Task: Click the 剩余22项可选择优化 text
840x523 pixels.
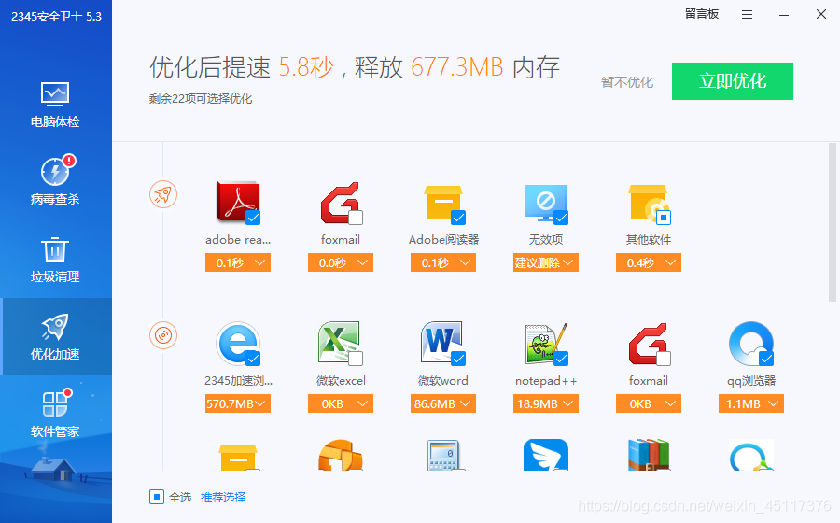Action: coord(201,99)
